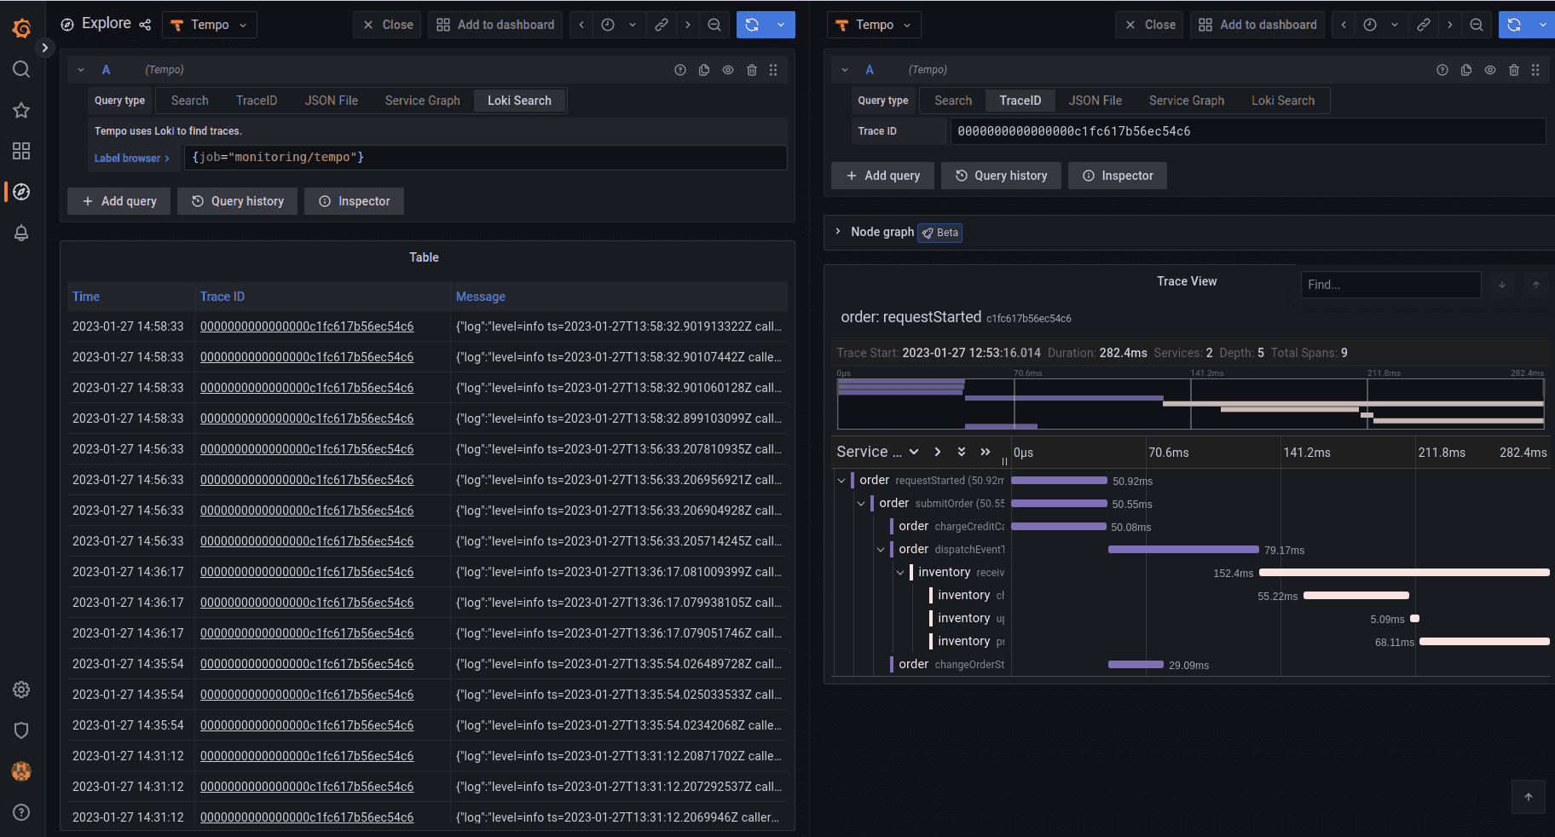Open search in the sidebar

[x=21, y=69]
